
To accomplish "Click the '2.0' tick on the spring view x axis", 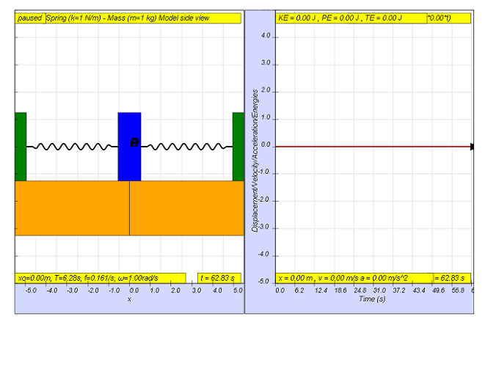I will tap(175, 290).
